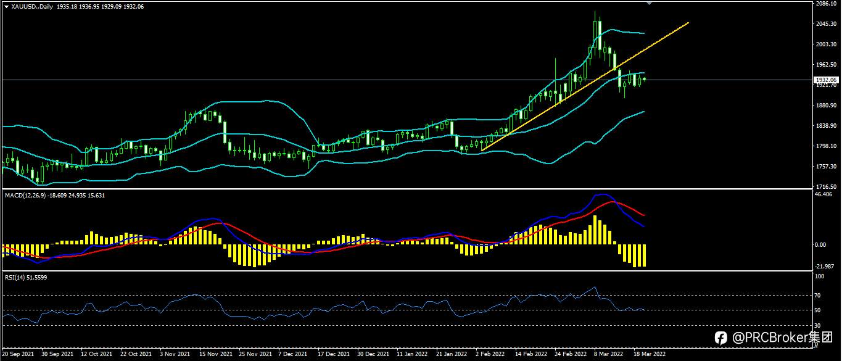Click the 1838.90 price scale label
The width and height of the screenshot is (842, 361).
pos(825,126)
